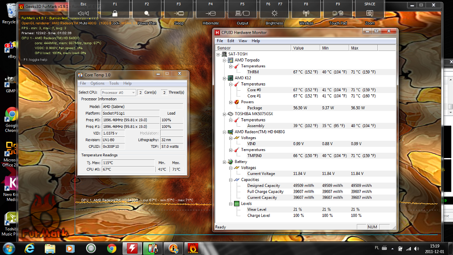Collapse the Capacities node under Battery
Screen dimensions: 453x255
coord(231,180)
